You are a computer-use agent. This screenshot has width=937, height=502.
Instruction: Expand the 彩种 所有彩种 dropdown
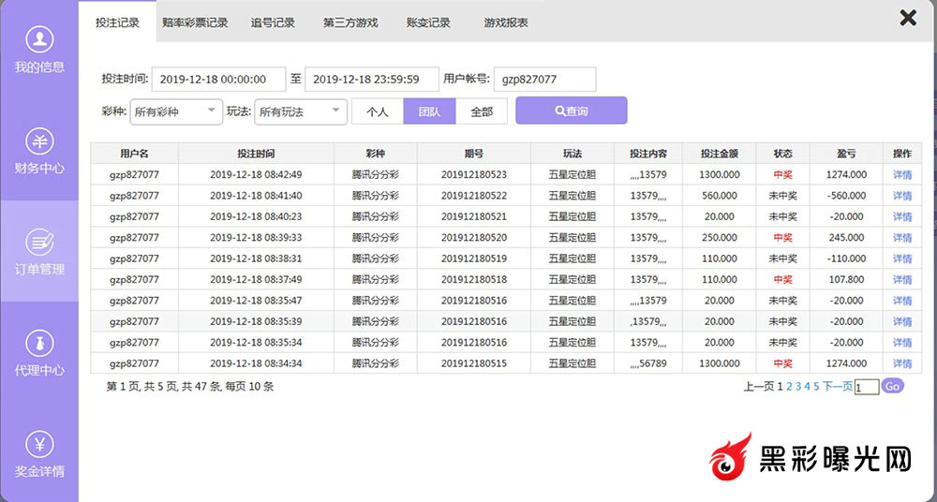(175, 111)
